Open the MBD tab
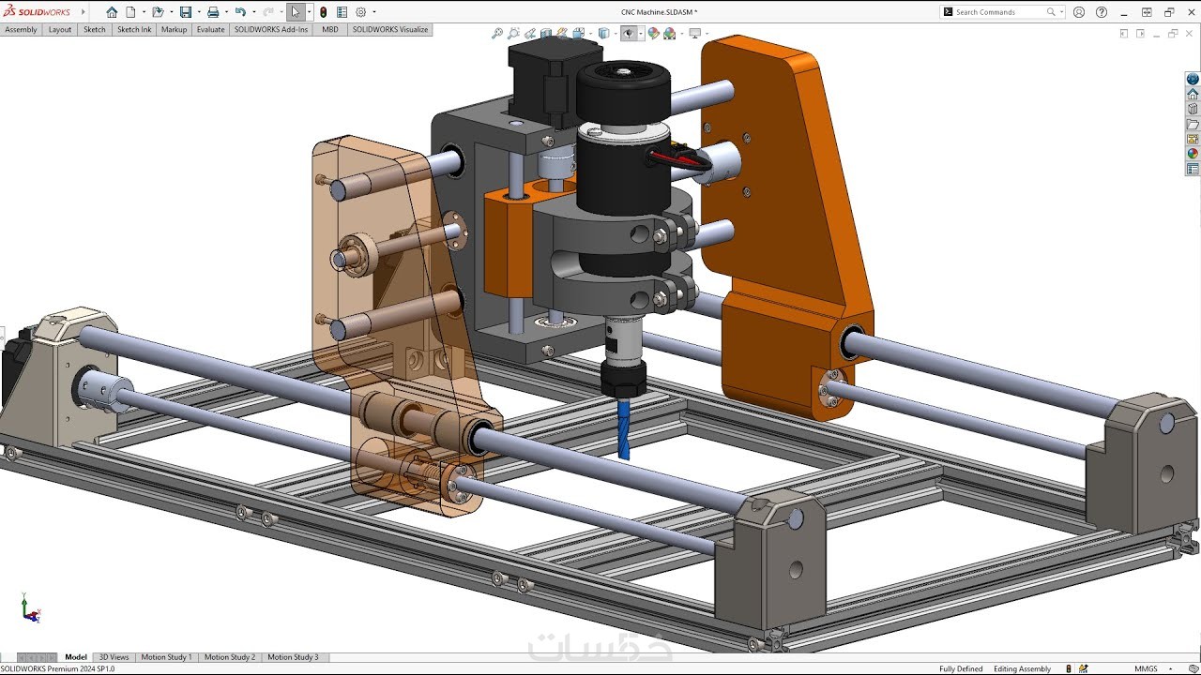 330,30
